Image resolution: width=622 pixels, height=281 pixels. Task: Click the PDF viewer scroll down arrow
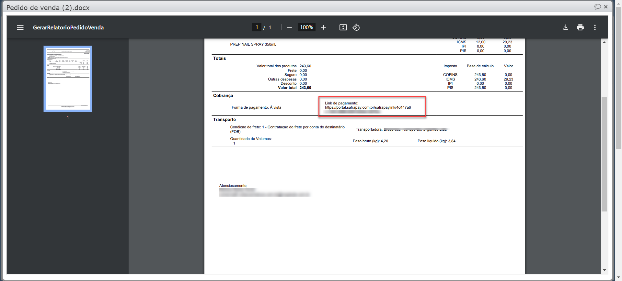[604, 270]
